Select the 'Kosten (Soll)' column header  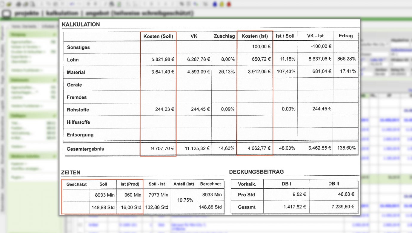(x=158, y=36)
